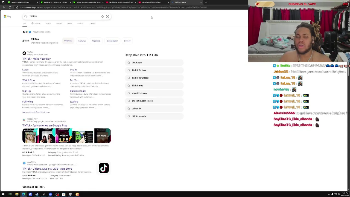The height and width of the screenshot is (197, 350).
Task: Switch to the Reydelacity VOD tab
Action: point(56,2)
